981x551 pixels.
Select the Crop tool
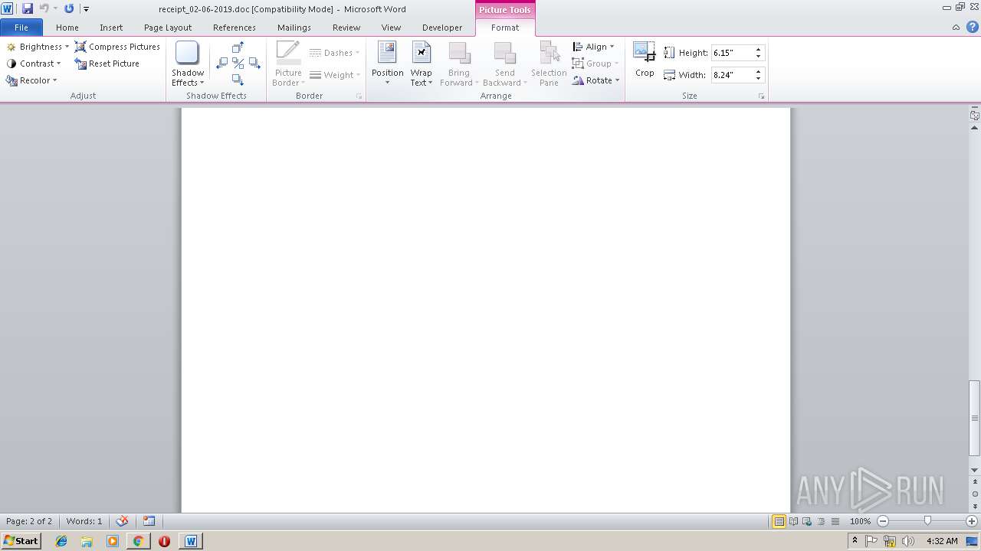tap(645, 60)
